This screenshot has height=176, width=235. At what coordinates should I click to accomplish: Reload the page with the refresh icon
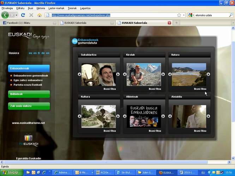[23, 15]
